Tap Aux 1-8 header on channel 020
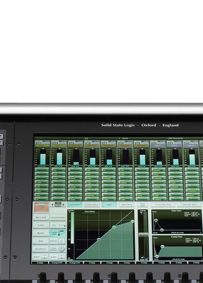Viewport: 203px width, 283px height. (x=158, y=166)
